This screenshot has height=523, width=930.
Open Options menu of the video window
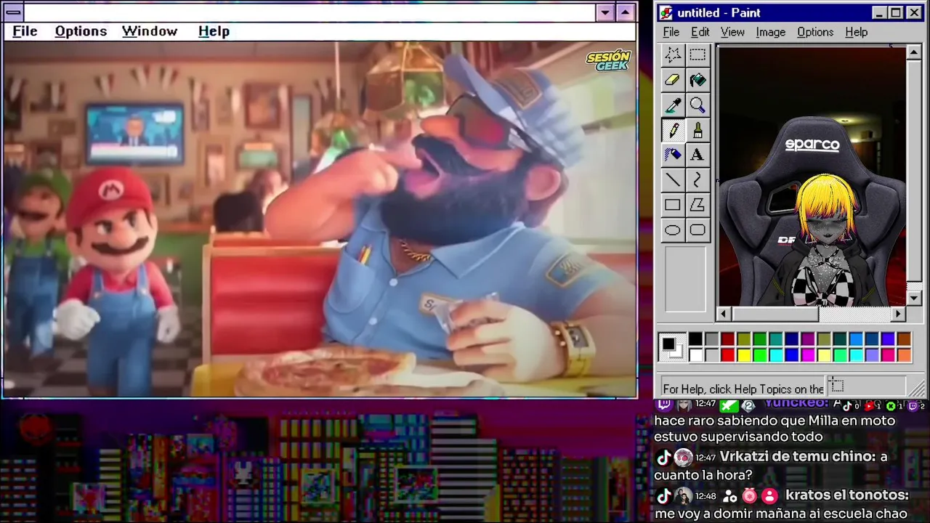[81, 31]
